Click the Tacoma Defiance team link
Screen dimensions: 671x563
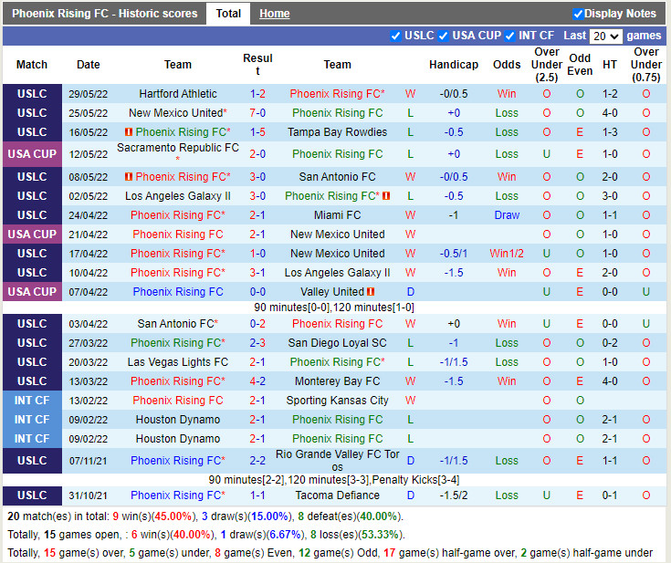coord(337,495)
